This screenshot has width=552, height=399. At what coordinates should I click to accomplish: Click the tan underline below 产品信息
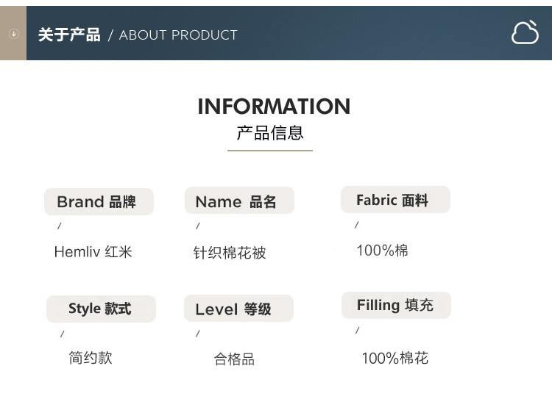point(270,151)
